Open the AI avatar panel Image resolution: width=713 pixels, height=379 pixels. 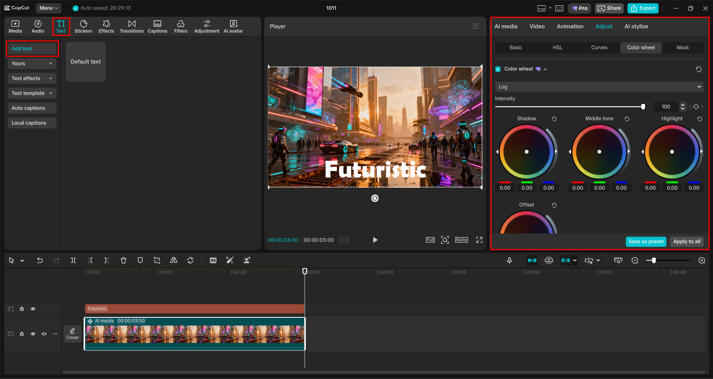click(233, 26)
